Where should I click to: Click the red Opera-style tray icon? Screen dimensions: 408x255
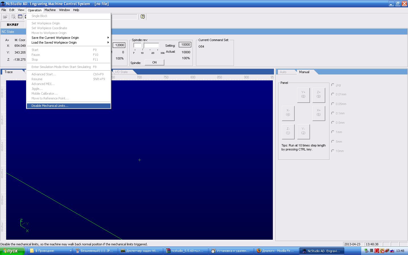[377, 251]
